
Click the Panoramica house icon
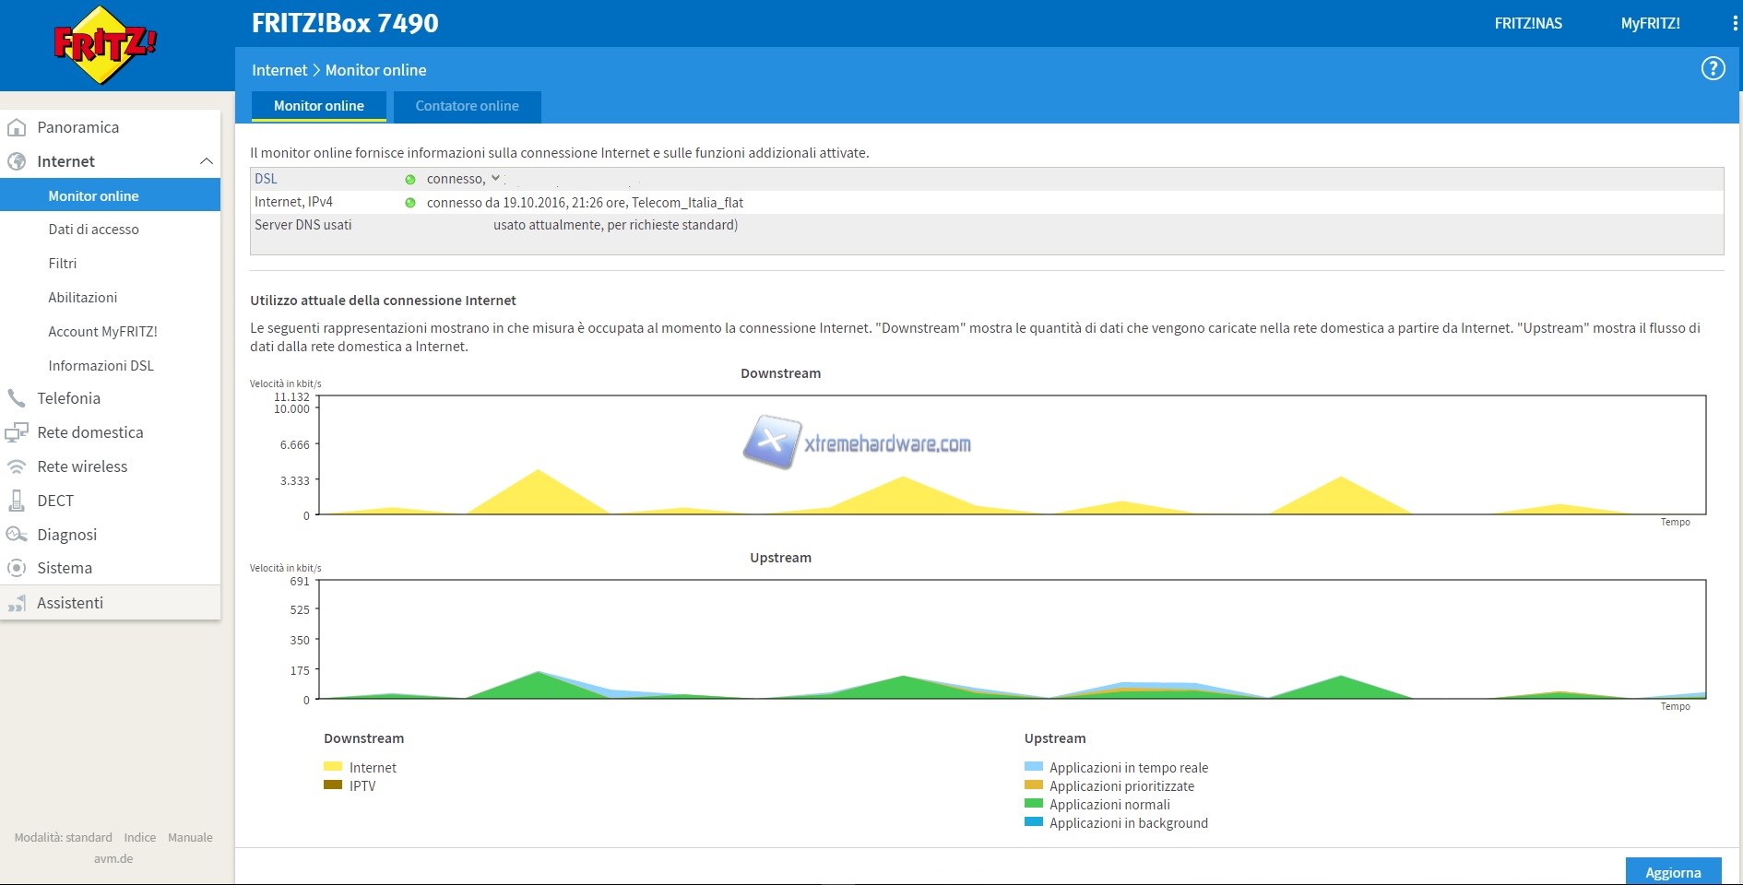pyautogui.click(x=17, y=127)
